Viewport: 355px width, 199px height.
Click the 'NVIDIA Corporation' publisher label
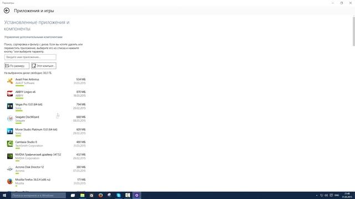[x=27, y=158]
